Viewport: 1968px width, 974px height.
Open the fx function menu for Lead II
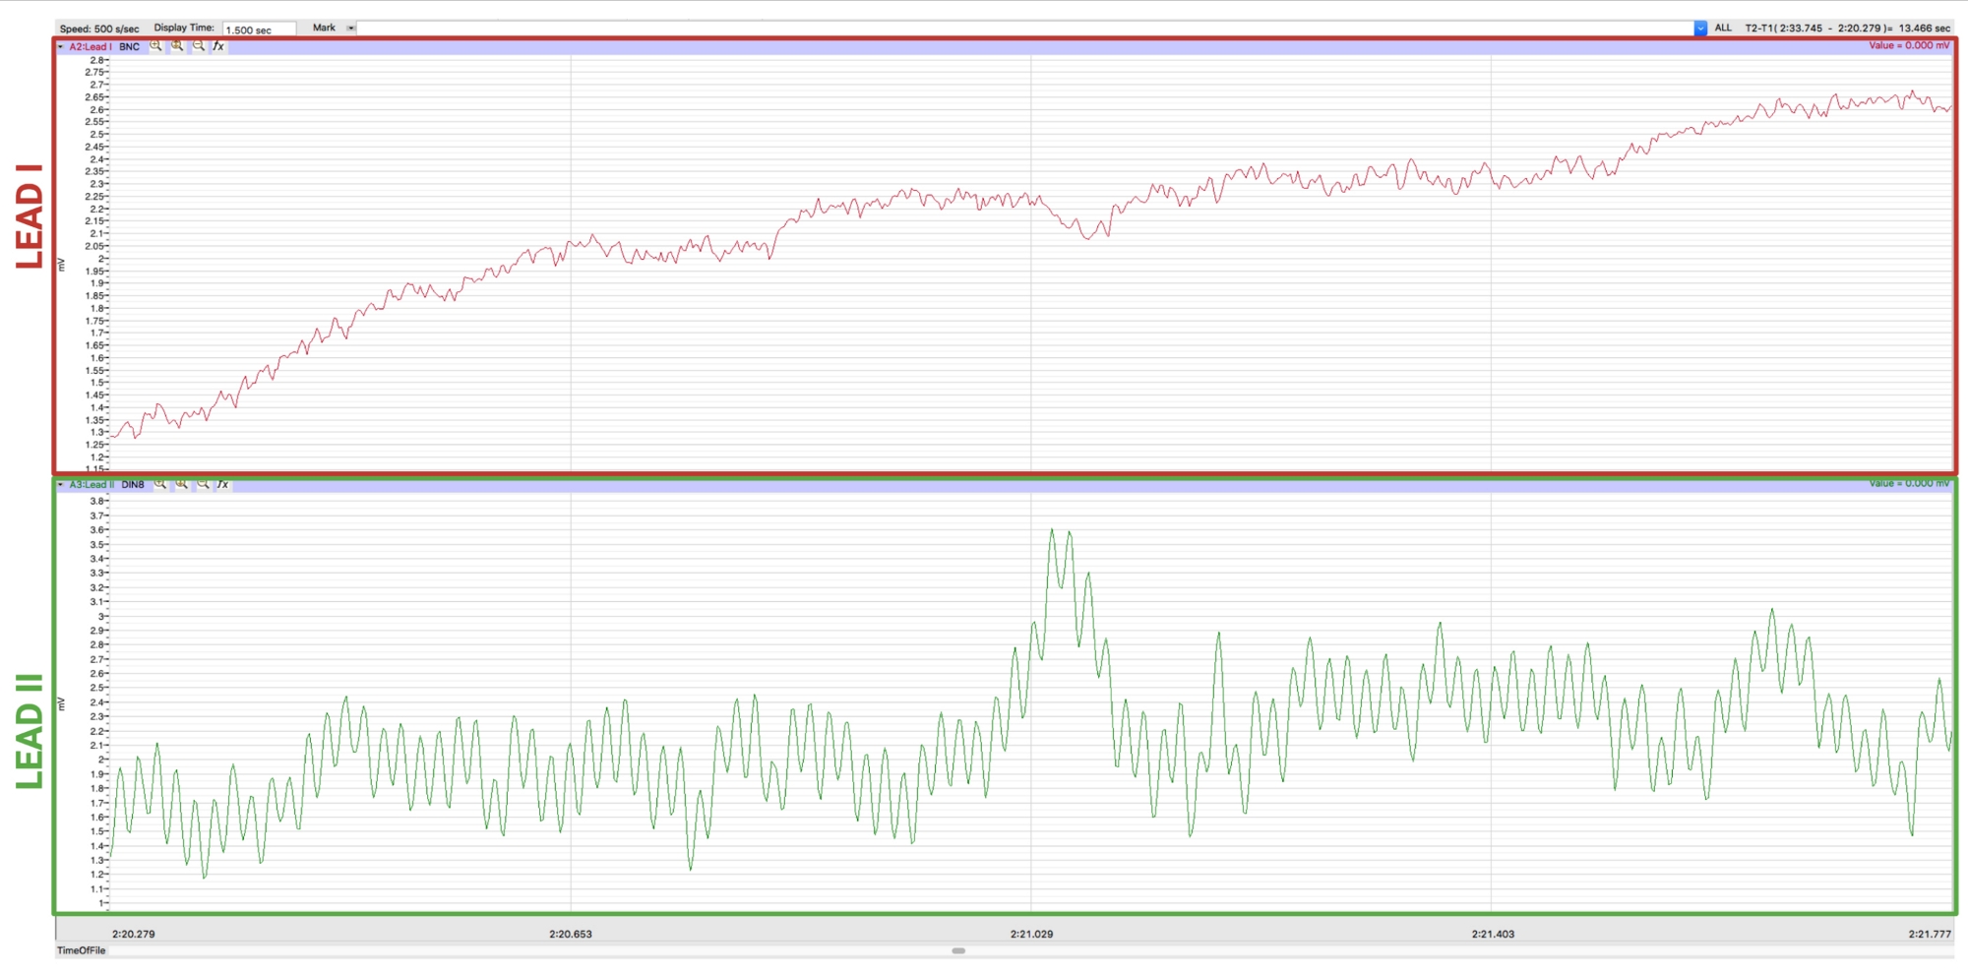point(222,484)
